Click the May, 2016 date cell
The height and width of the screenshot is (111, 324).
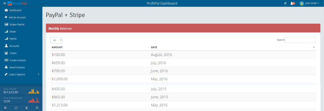159,79
